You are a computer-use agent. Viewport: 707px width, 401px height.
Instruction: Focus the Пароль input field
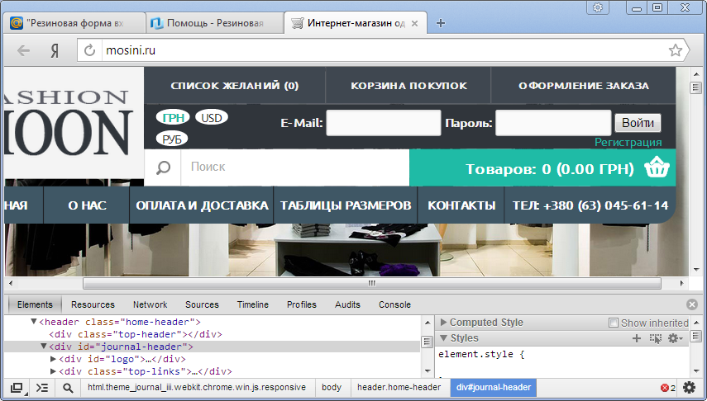pyautogui.click(x=553, y=123)
